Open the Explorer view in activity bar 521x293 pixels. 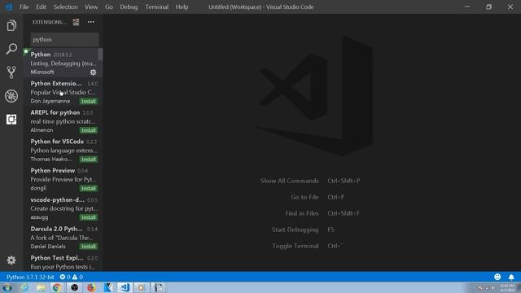(11, 25)
